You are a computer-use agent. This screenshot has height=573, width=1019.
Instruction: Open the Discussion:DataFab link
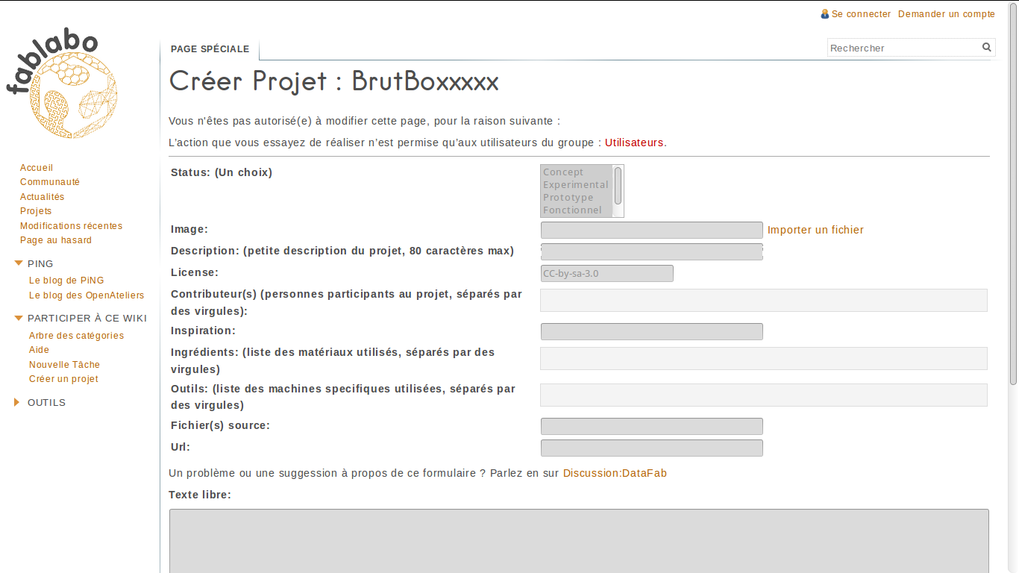(615, 473)
